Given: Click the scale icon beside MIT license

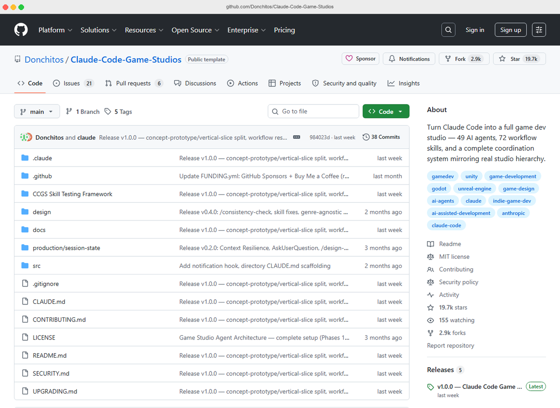Looking at the screenshot, I should tap(430, 257).
